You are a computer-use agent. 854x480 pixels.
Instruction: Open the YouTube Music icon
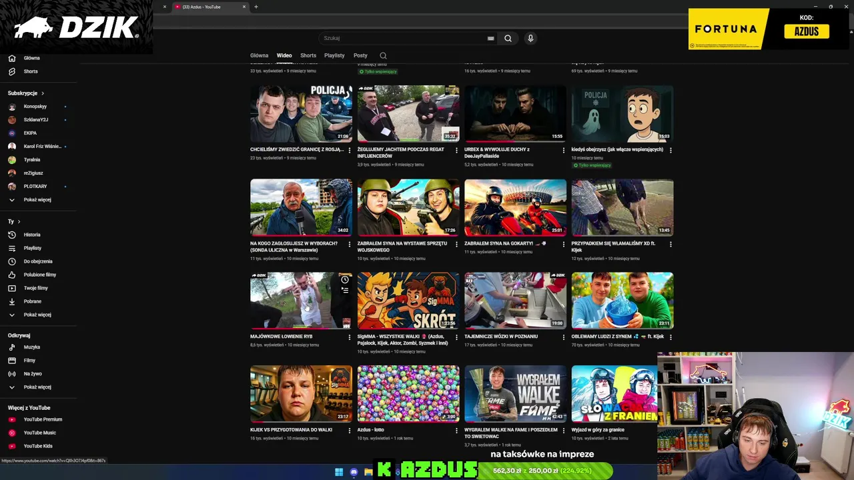11,433
